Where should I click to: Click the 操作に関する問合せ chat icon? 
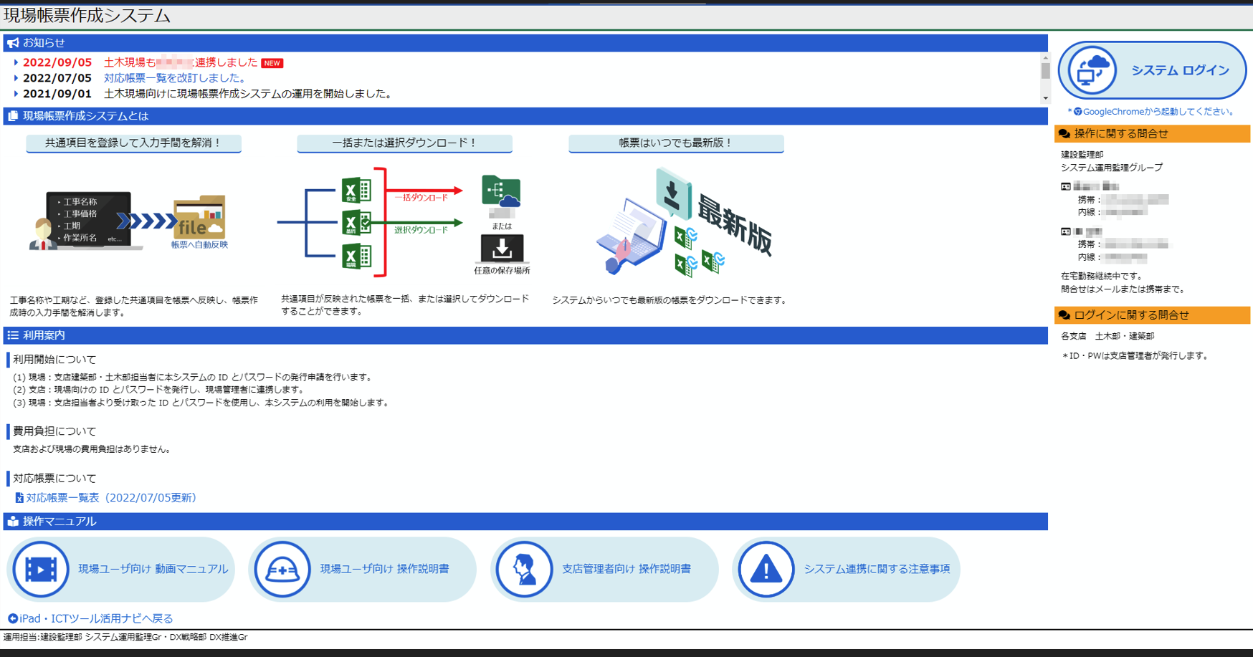point(1064,134)
